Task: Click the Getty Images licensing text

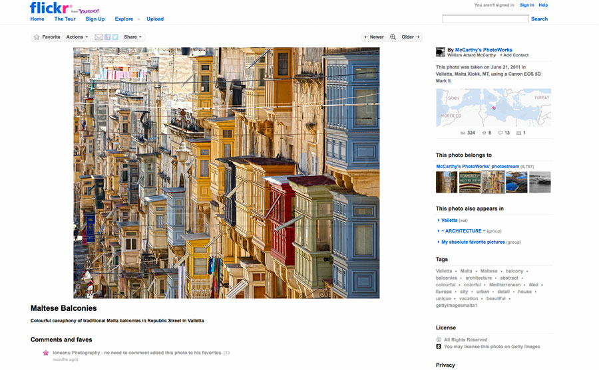Action: (x=492, y=347)
